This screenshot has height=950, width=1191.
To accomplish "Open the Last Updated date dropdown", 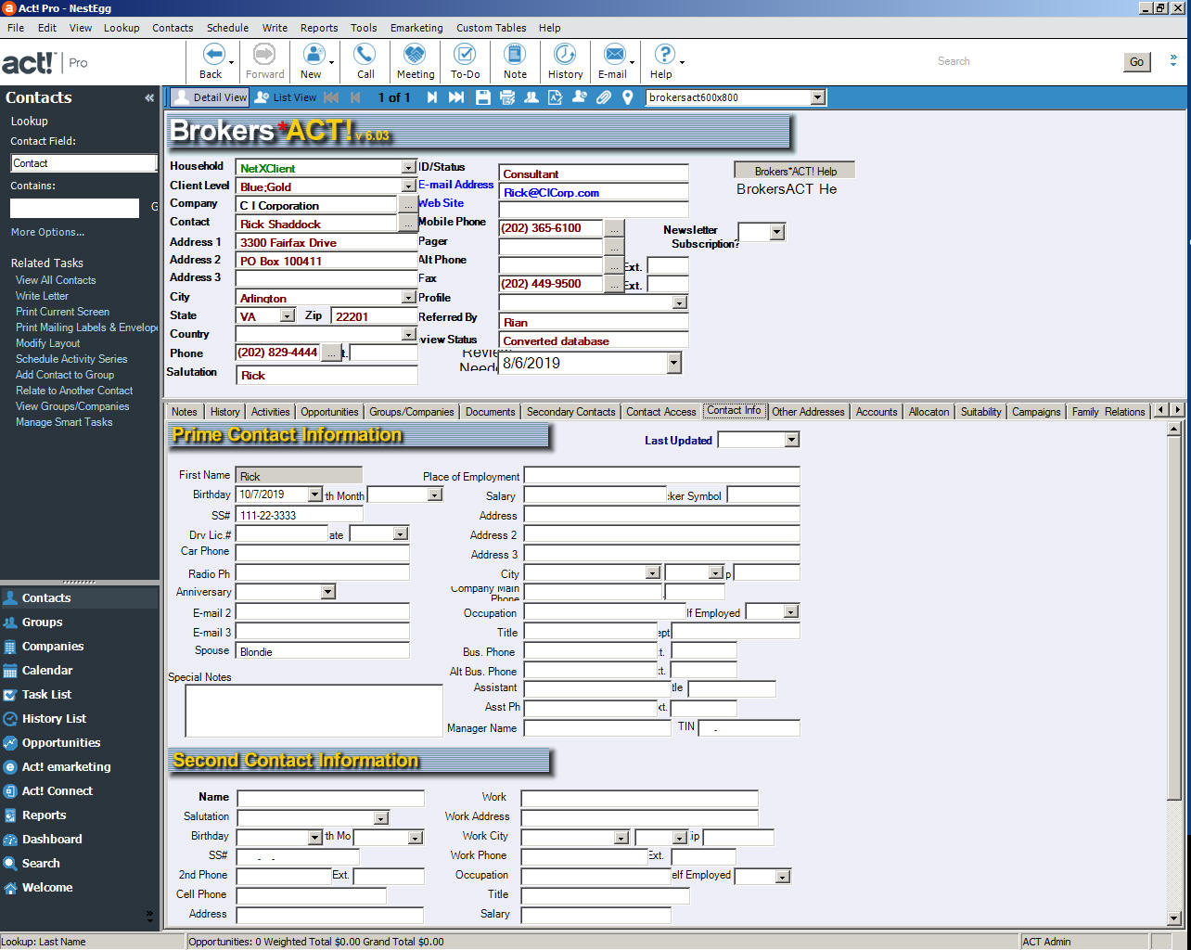I will [x=791, y=440].
